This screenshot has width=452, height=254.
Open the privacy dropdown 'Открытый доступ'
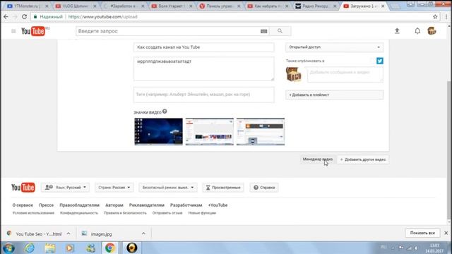[x=334, y=47]
